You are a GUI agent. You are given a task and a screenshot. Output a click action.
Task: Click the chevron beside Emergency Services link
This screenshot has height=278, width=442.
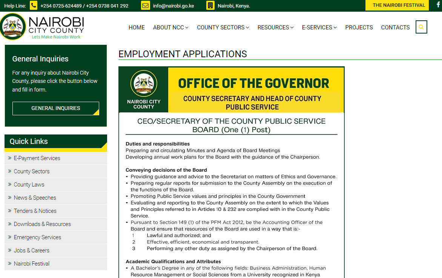coord(9,237)
